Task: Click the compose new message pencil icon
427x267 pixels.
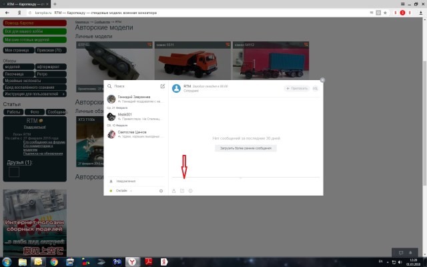Action: click(x=162, y=86)
